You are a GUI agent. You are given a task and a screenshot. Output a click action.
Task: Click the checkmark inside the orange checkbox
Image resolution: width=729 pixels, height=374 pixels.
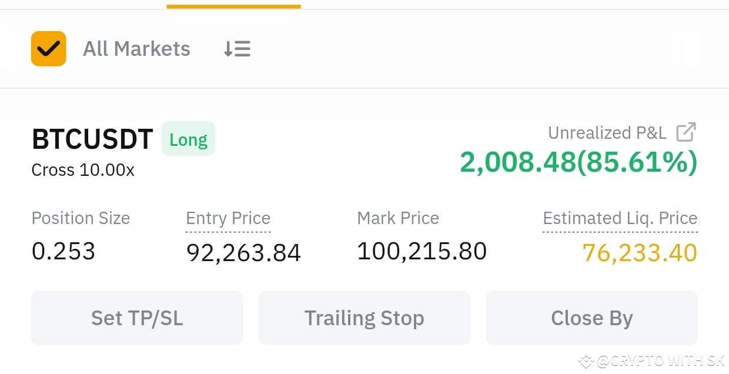point(48,48)
